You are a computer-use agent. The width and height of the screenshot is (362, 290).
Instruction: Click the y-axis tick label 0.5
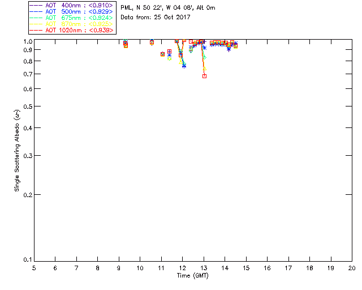28,106
